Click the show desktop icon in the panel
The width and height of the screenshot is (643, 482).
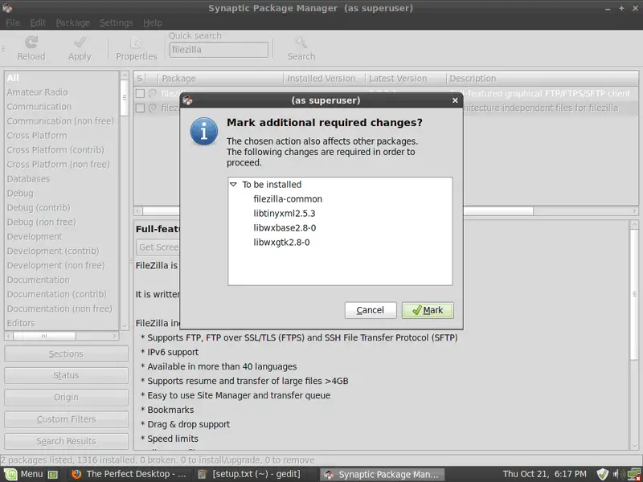[x=54, y=474]
